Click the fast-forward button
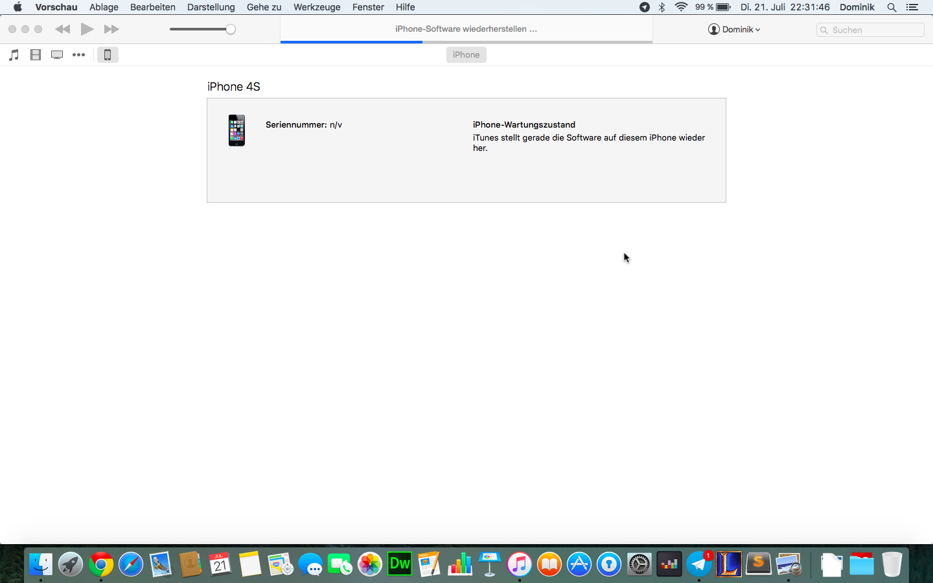 [111, 29]
